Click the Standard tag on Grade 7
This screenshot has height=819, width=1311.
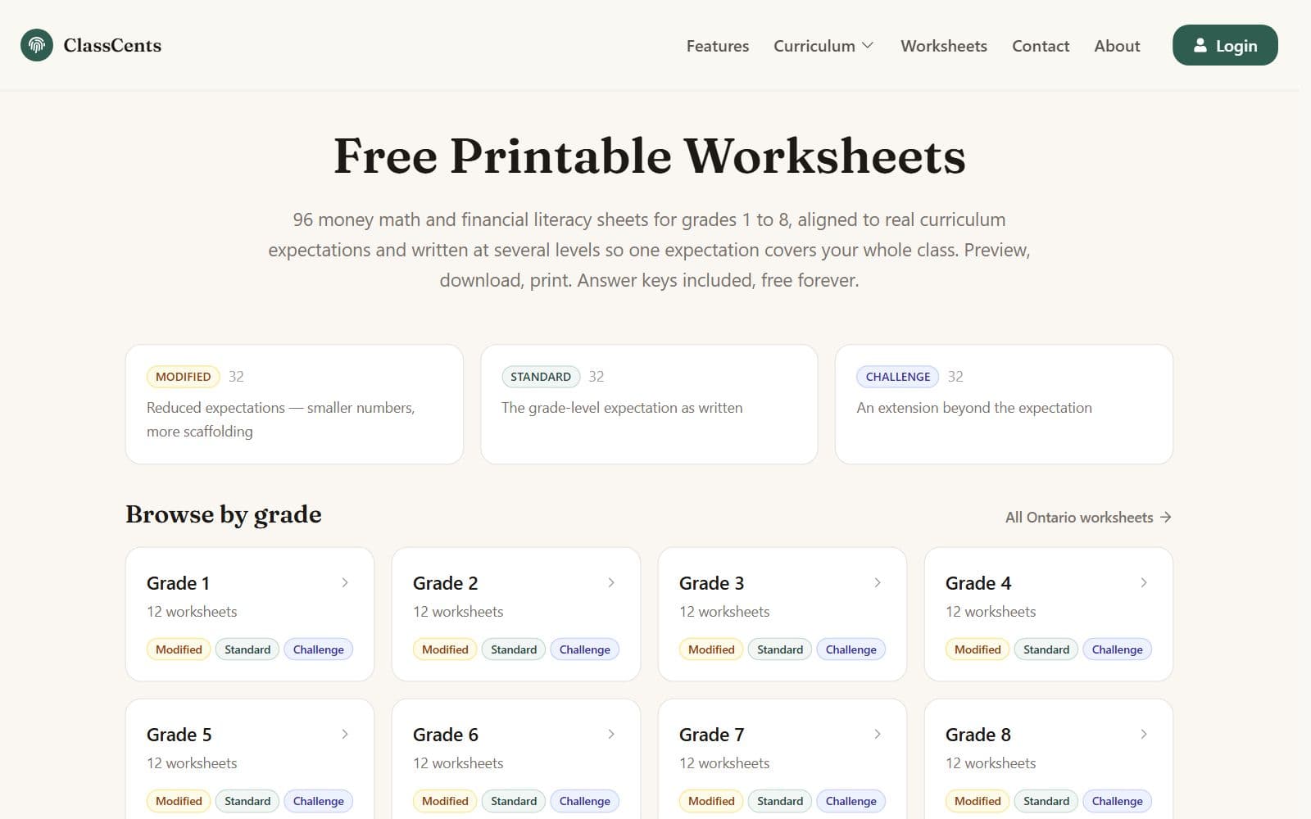click(x=780, y=801)
